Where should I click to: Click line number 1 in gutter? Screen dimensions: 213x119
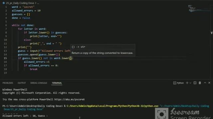tap(6, 7)
